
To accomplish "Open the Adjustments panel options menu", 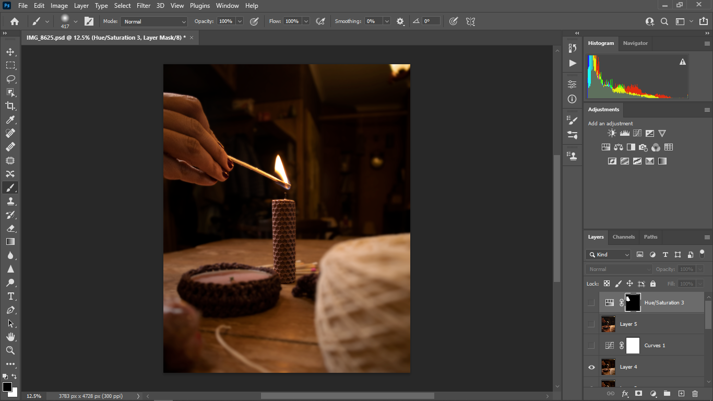I will 707,110.
